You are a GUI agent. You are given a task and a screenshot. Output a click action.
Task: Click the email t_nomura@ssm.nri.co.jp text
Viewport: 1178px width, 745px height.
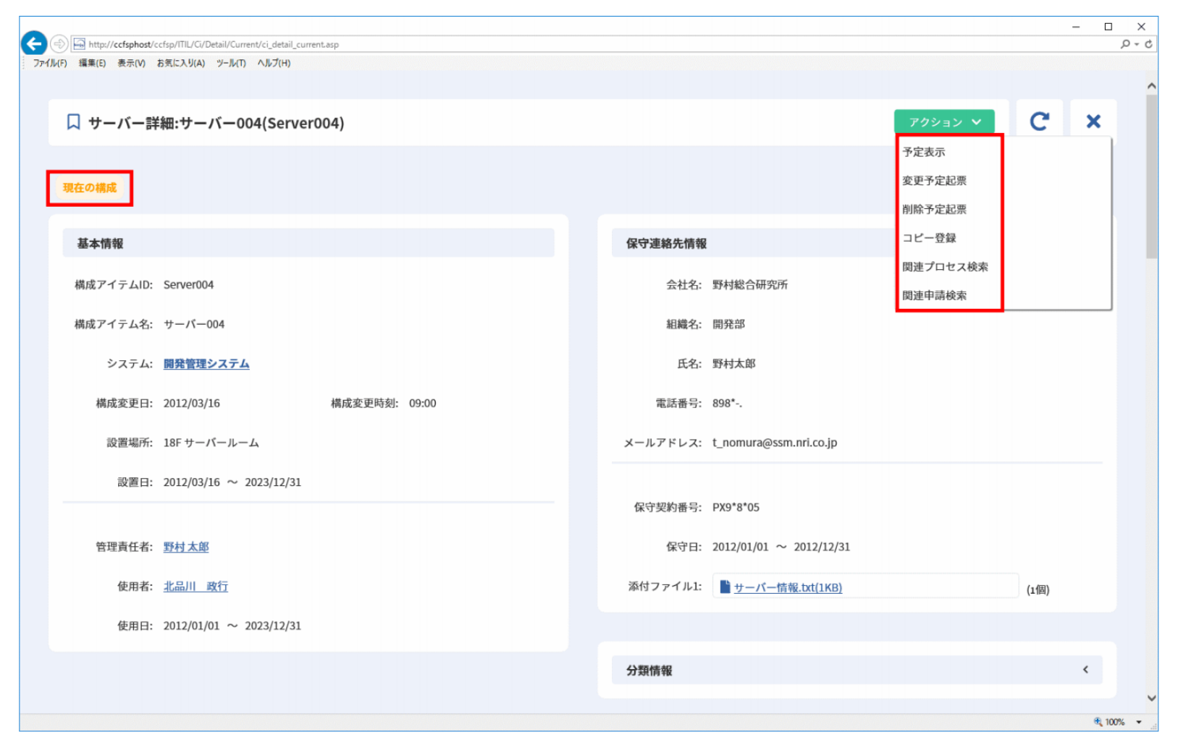click(x=775, y=442)
